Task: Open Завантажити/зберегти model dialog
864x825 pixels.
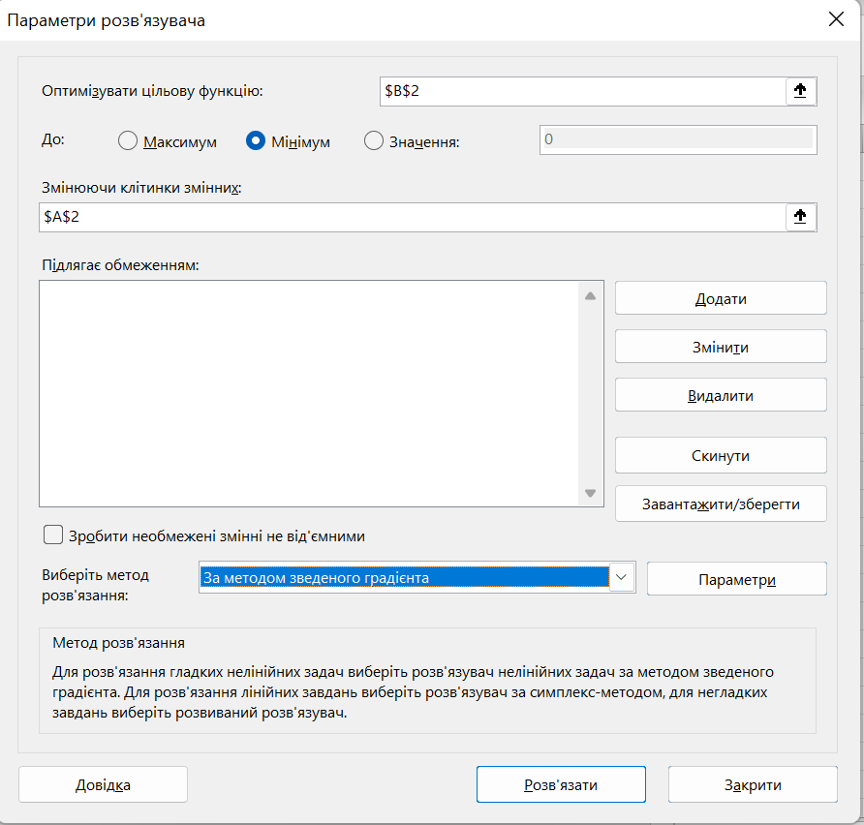Action: (721, 504)
